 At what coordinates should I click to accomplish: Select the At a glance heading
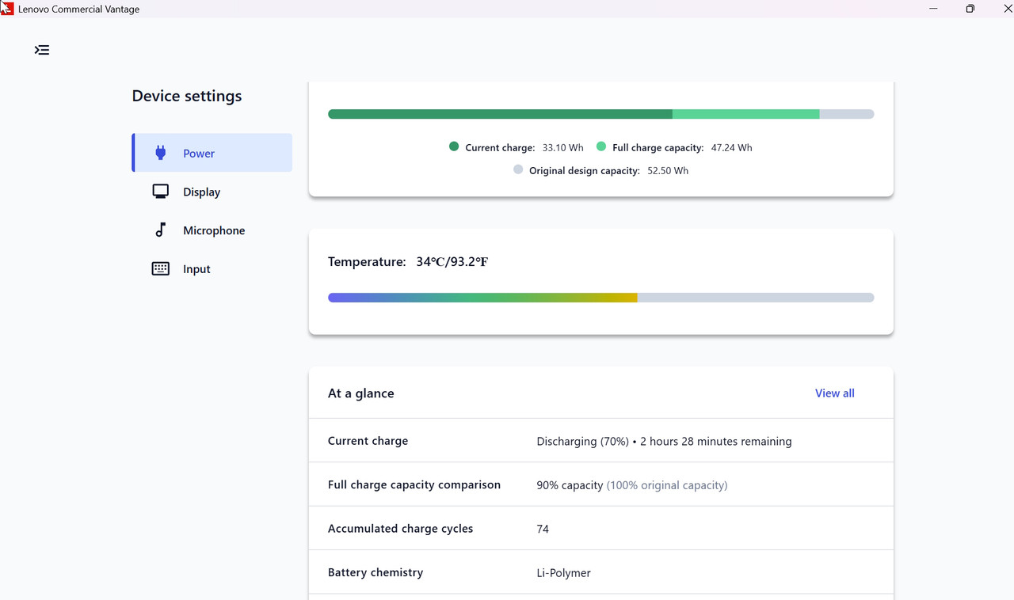coord(361,393)
